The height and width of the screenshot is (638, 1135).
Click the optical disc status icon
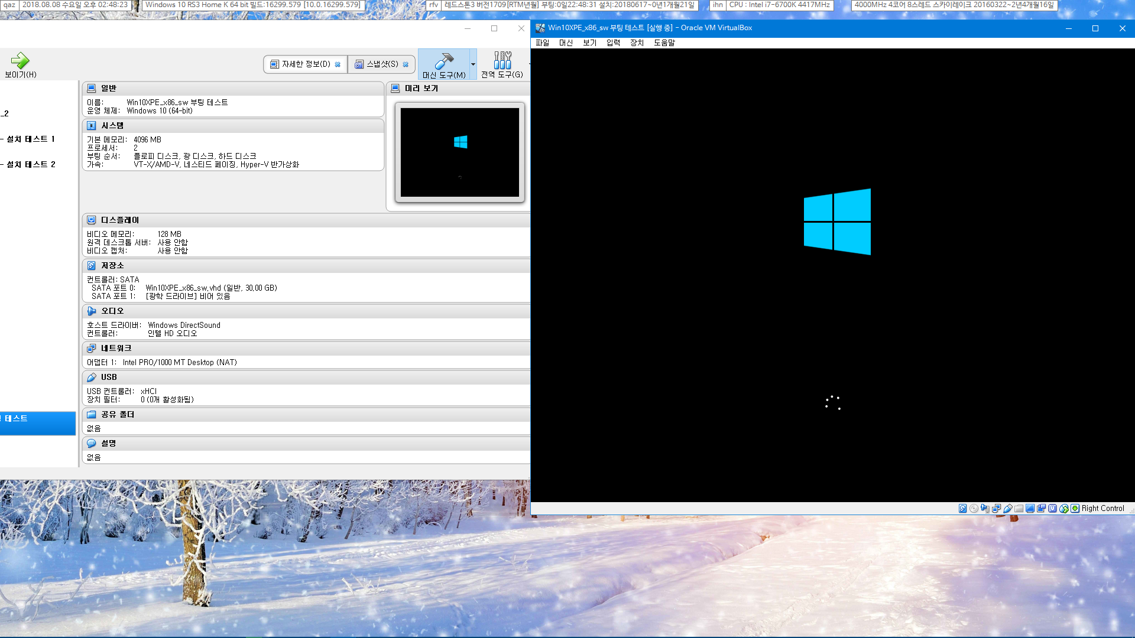click(x=974, y=508)
